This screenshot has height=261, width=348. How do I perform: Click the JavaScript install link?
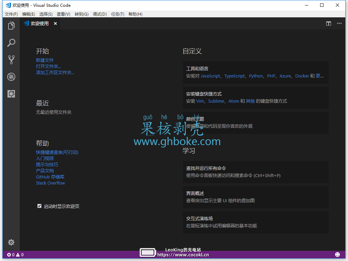(x=210, y=76)
